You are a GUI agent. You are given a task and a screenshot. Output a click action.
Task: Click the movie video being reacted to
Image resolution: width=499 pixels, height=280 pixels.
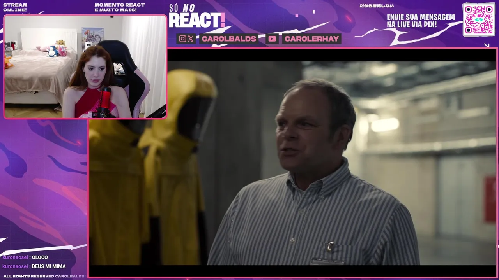pos(292,163)
